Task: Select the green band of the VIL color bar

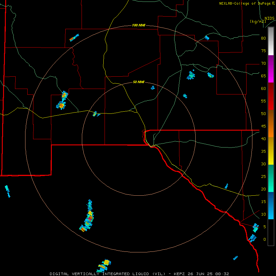Action: (271, 178)
